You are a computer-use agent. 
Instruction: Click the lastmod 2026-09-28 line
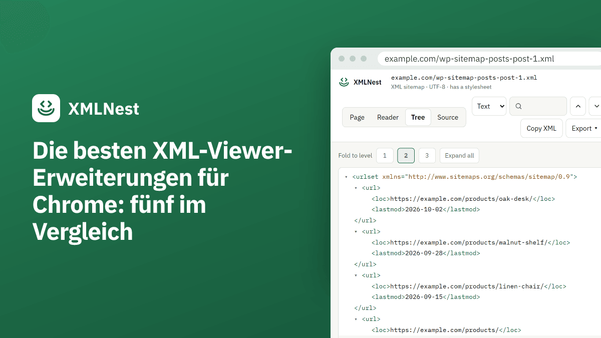pyautogui.click(x=426, y=253)
